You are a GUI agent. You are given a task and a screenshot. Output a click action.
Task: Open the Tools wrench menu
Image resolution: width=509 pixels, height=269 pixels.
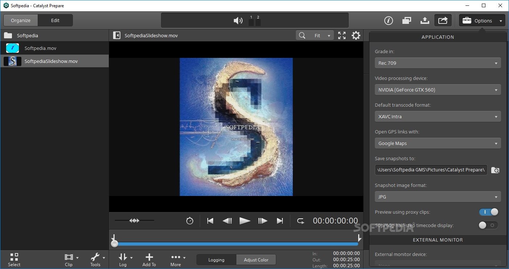pos(98,260)
